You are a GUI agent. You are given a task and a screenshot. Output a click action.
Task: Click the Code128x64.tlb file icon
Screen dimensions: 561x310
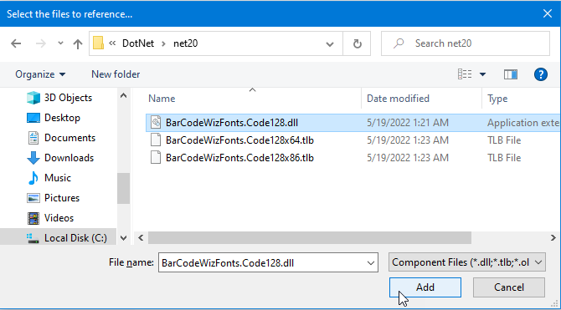click(155, 140)
